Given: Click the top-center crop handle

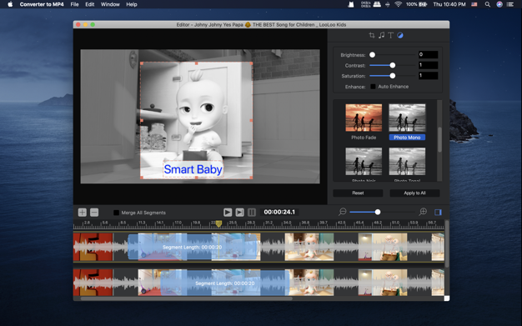Looking at the screenshot, I should pos(197,63).
